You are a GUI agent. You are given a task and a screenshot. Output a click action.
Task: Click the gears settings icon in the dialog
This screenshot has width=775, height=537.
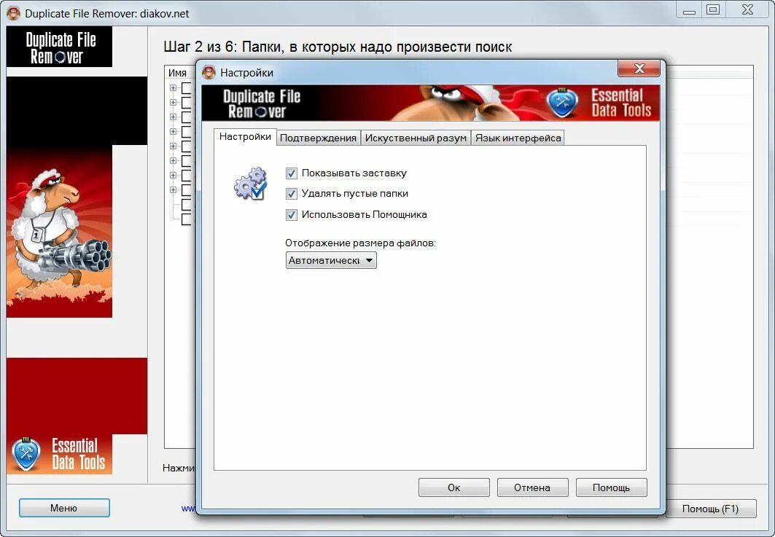pos(251,184)
